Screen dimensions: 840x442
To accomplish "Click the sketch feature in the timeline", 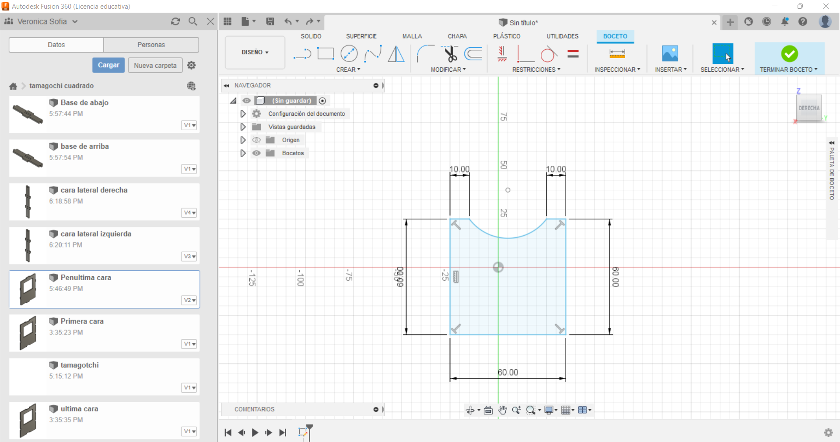I will 303,432.
